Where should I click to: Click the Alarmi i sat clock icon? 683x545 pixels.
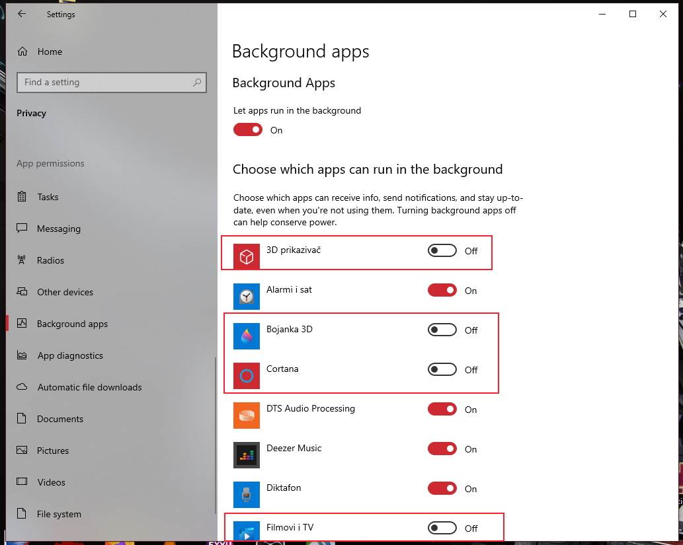(x=246, y=295)
